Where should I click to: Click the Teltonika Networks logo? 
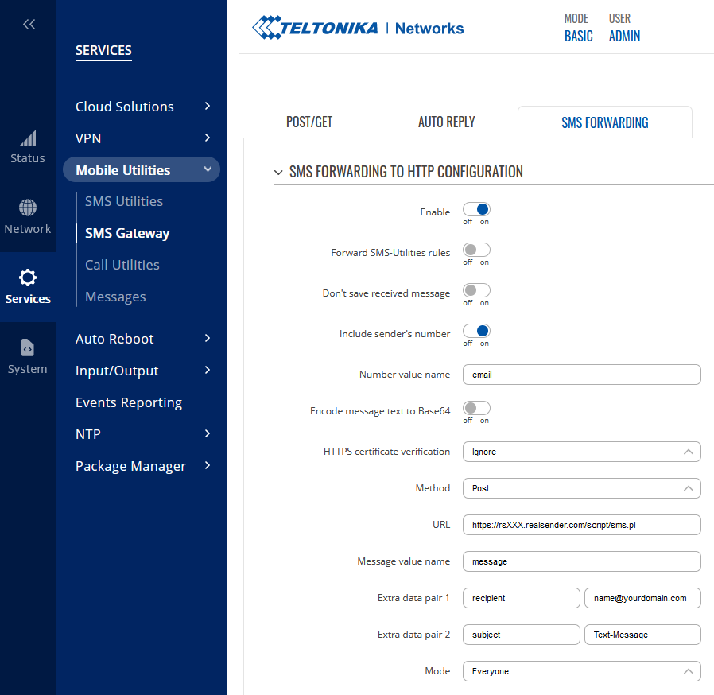(357, 26)
